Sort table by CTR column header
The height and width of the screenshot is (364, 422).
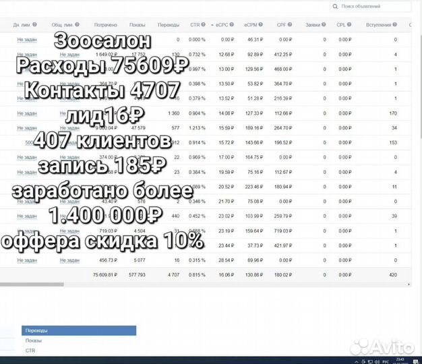195,25
